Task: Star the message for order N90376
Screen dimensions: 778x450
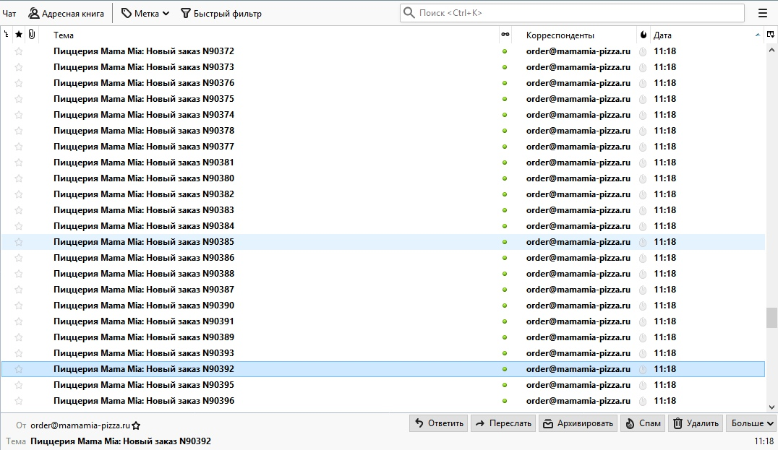Action: coord(19,83)
